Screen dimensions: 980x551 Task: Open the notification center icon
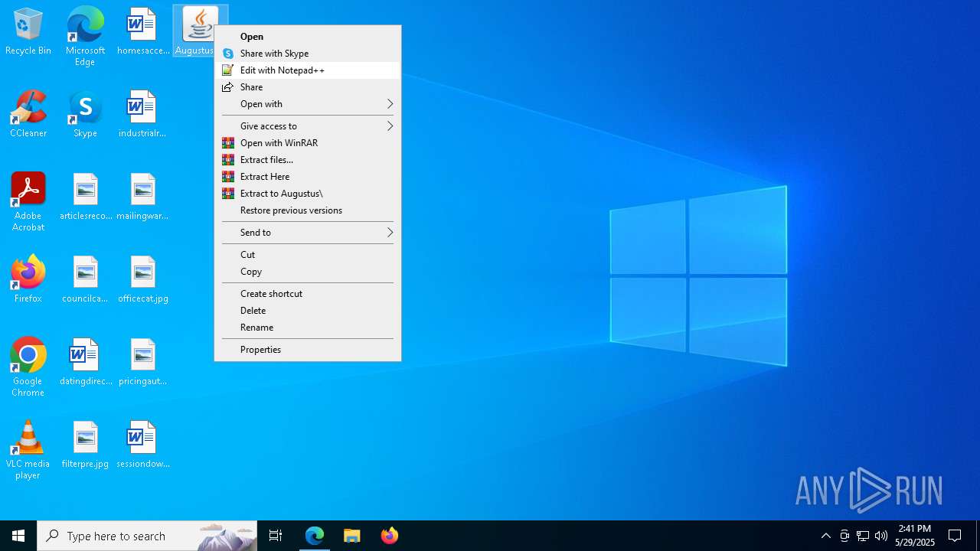coord(955,536)
